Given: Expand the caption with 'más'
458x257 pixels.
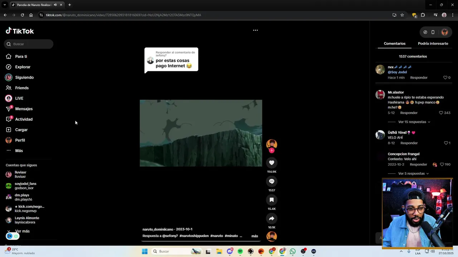Looking at the screenshot, I should point(255,236).
